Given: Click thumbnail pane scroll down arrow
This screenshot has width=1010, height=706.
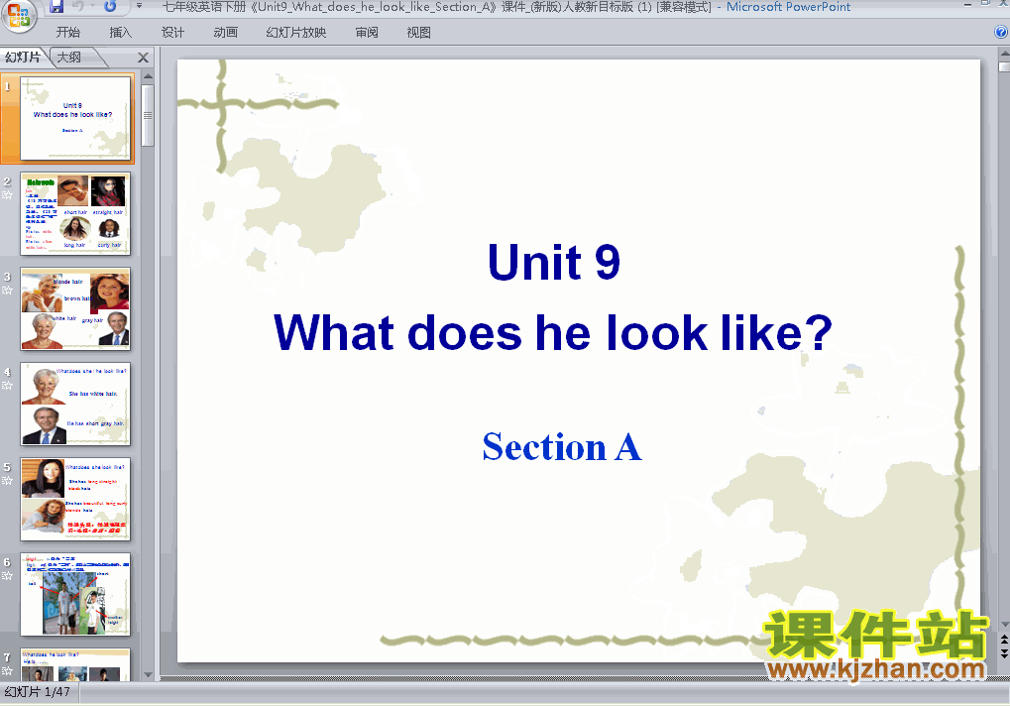Looking at the screenshot, I should [x=148, y=675].
